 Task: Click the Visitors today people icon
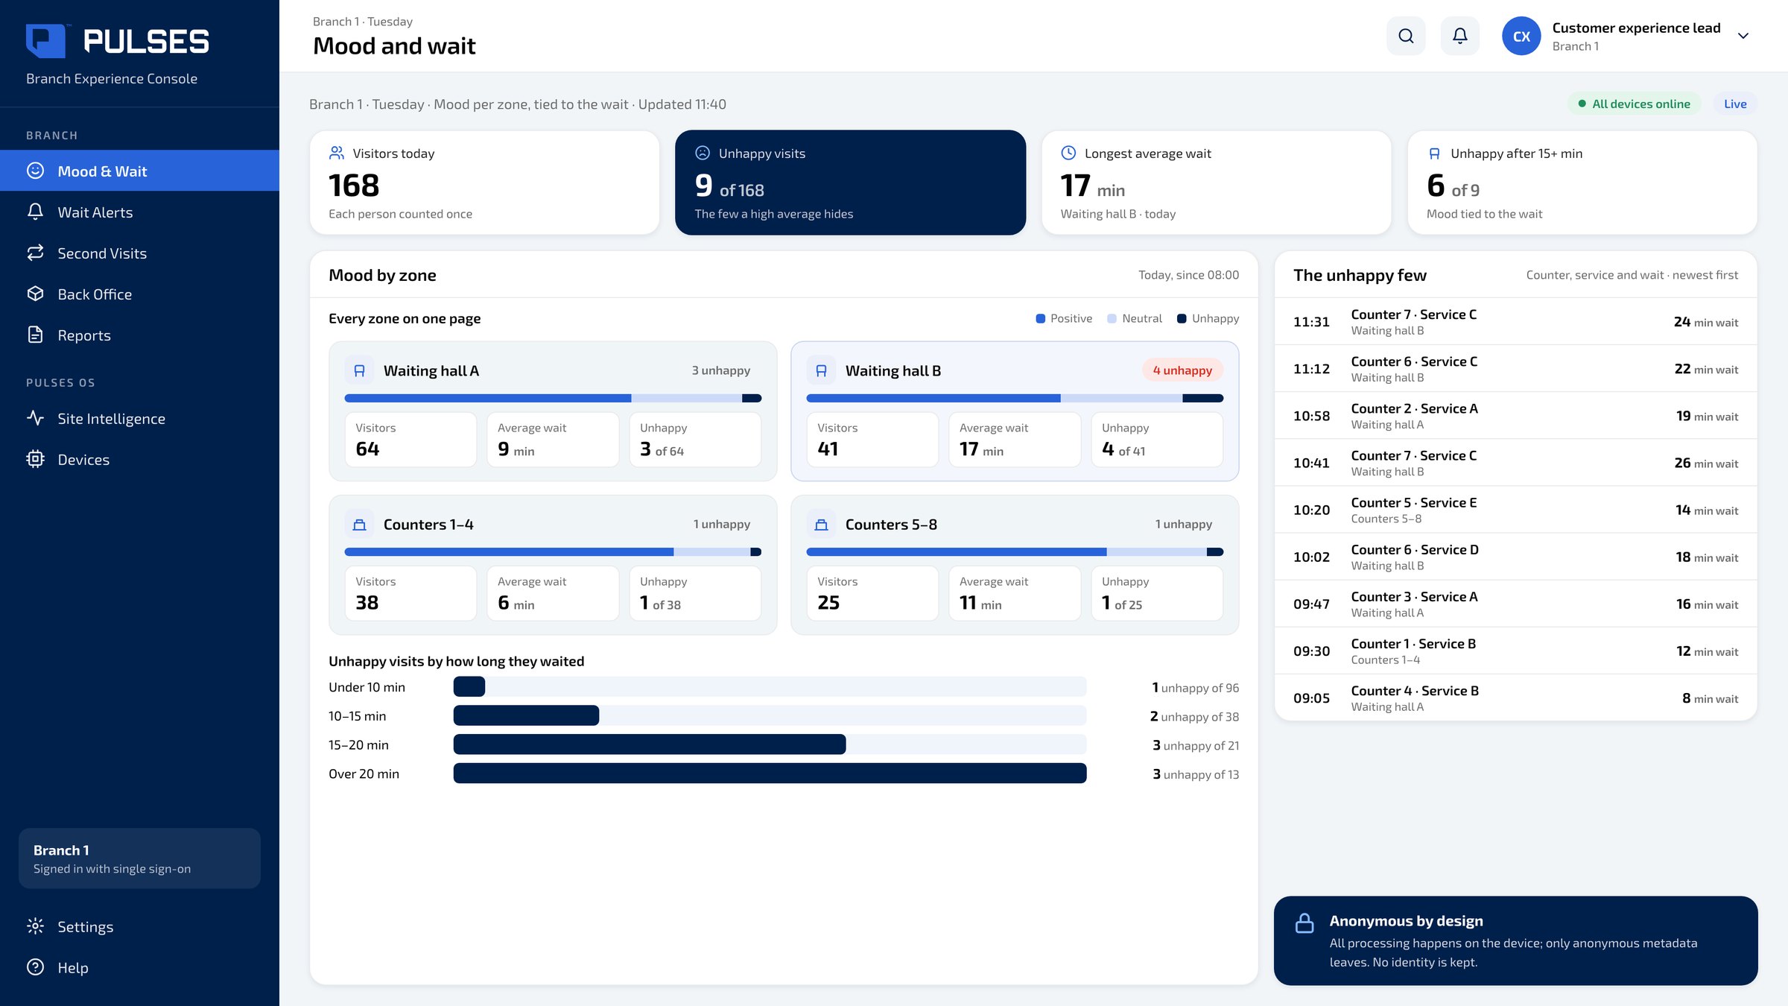coord(337,153)
